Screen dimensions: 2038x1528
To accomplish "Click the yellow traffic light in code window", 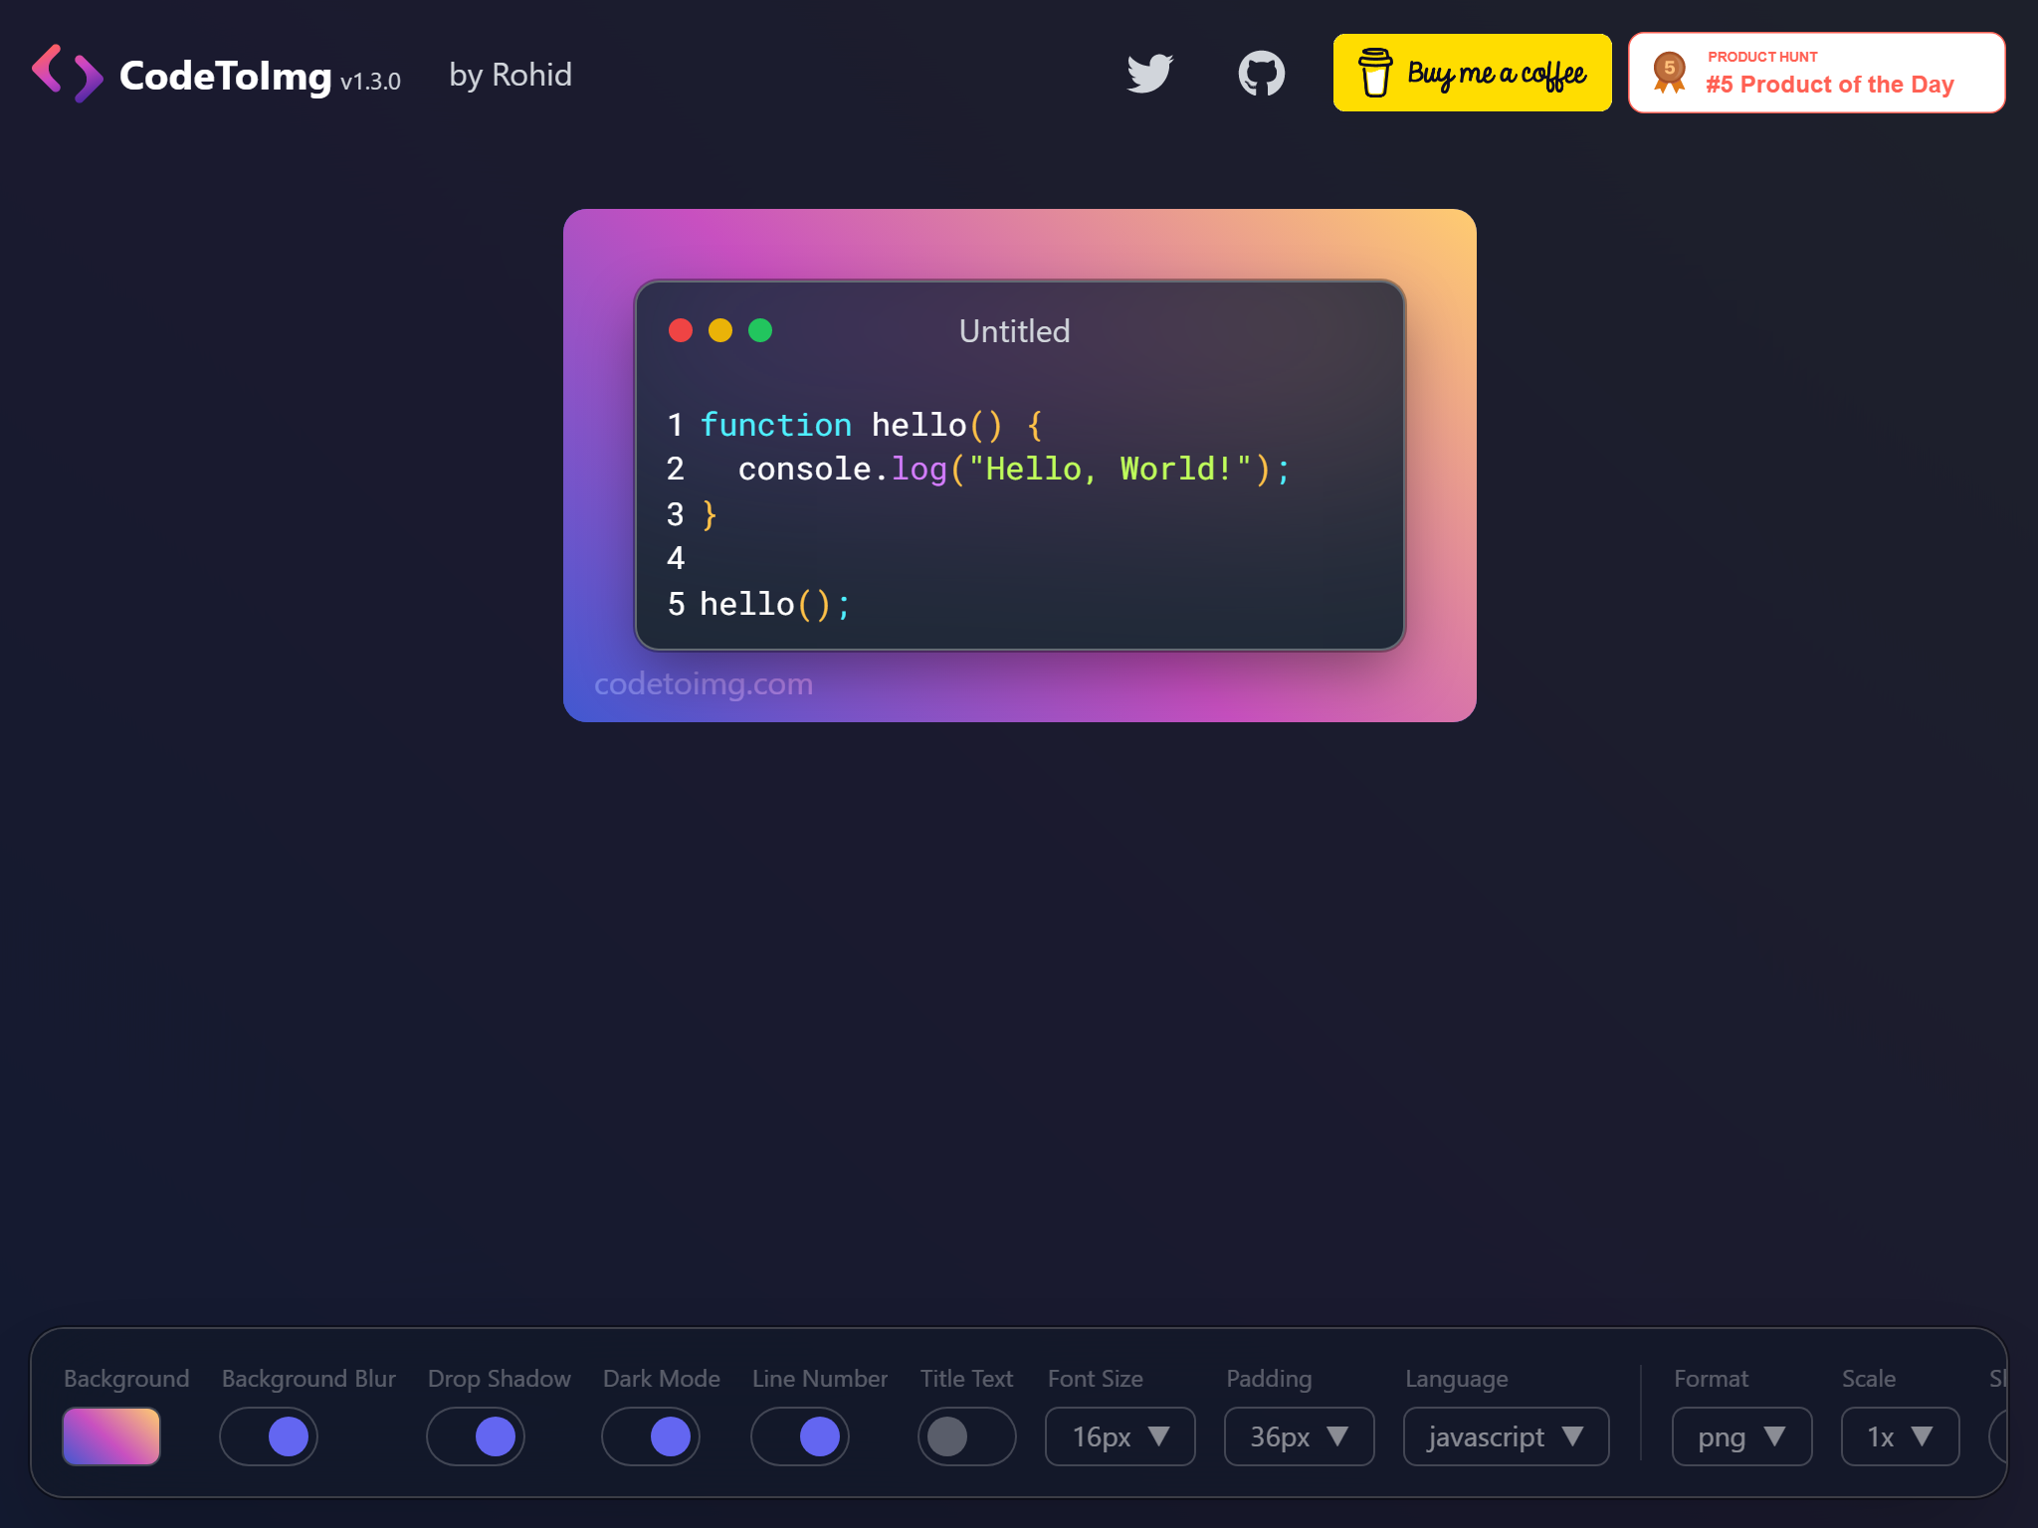I will tap(720, 330).
